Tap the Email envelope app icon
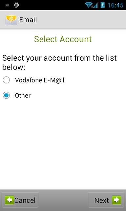The height and width of the screenshot is (211, 126). [11, 20]
